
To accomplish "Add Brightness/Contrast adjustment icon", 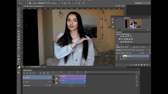I will coord(121,36).
